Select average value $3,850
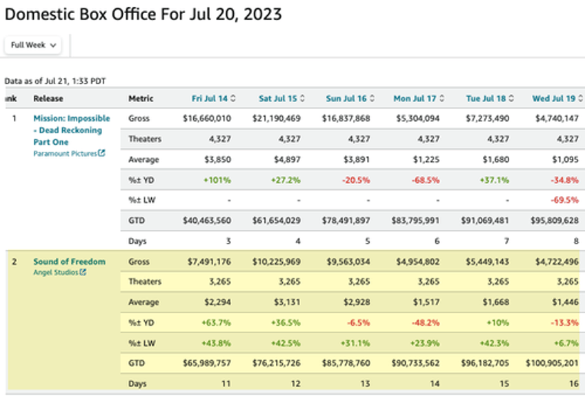Image resolution: width=585 pixels, height=396 pixels. [217, 160]
